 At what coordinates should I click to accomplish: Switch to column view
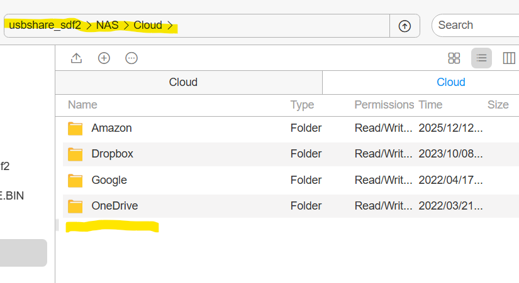[509, 58]
